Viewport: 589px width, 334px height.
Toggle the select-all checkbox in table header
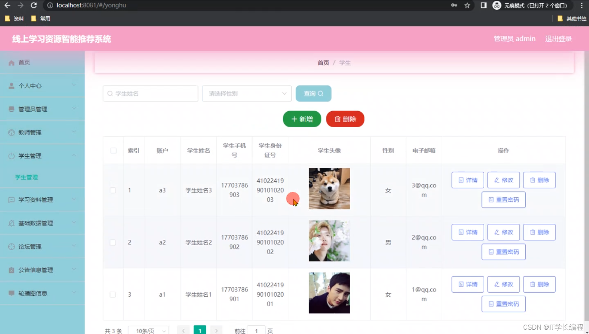coord(113,150)
